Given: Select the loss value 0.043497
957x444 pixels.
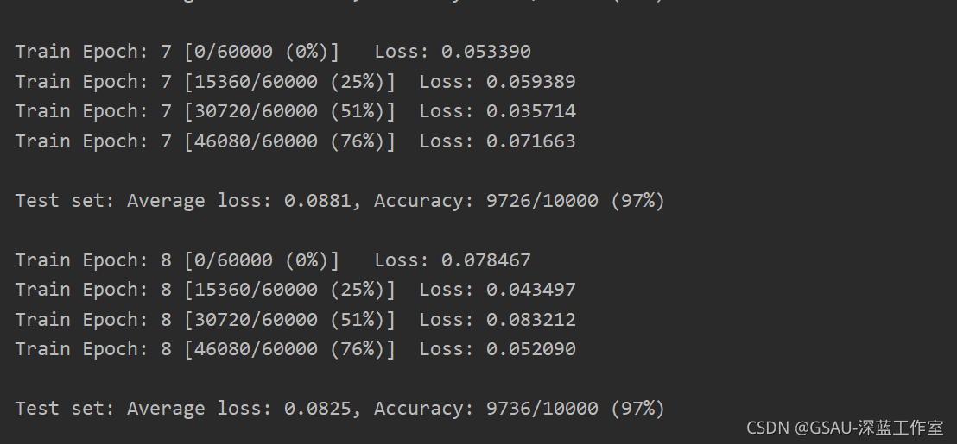Looking at the screenshot, I should (530, 290).
